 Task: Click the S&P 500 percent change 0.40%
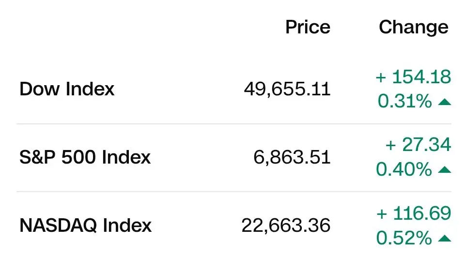(404, 169)
